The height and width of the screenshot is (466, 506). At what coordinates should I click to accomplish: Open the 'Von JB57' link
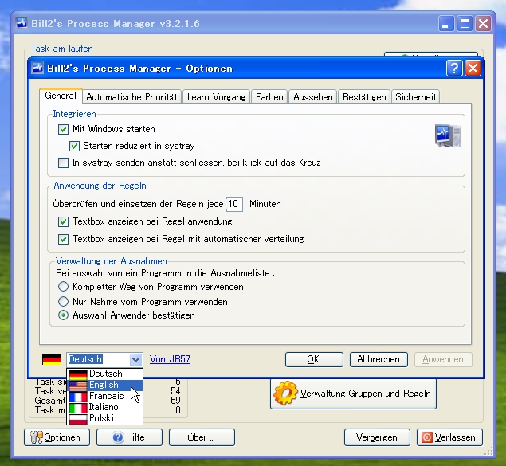(x=170, y=359)
